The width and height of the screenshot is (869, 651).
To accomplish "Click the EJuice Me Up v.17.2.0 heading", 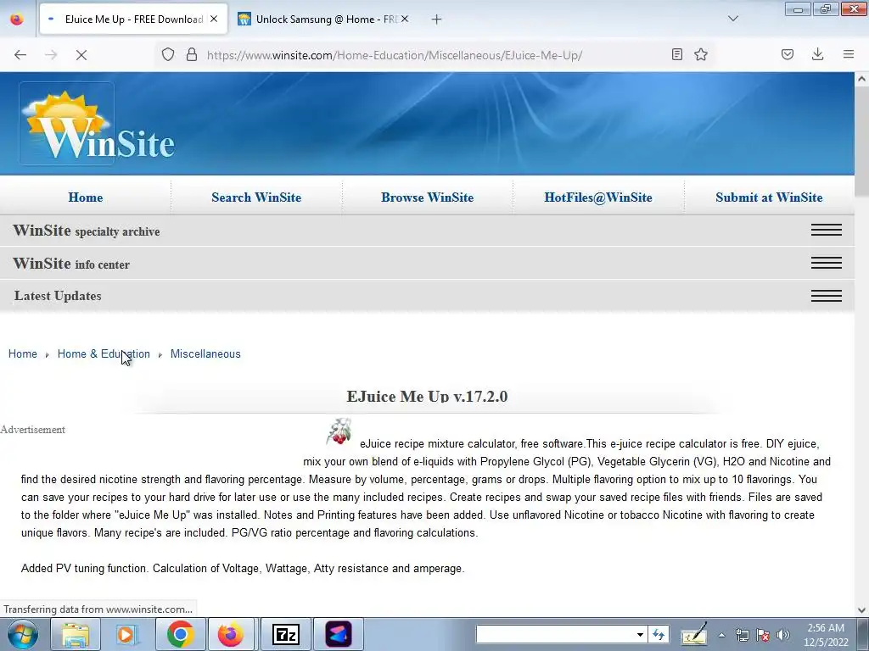I will [x=428, y=397].
